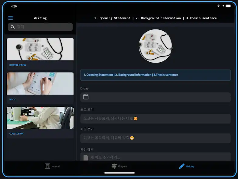Click the search magnifier icon

coord(12,27)
